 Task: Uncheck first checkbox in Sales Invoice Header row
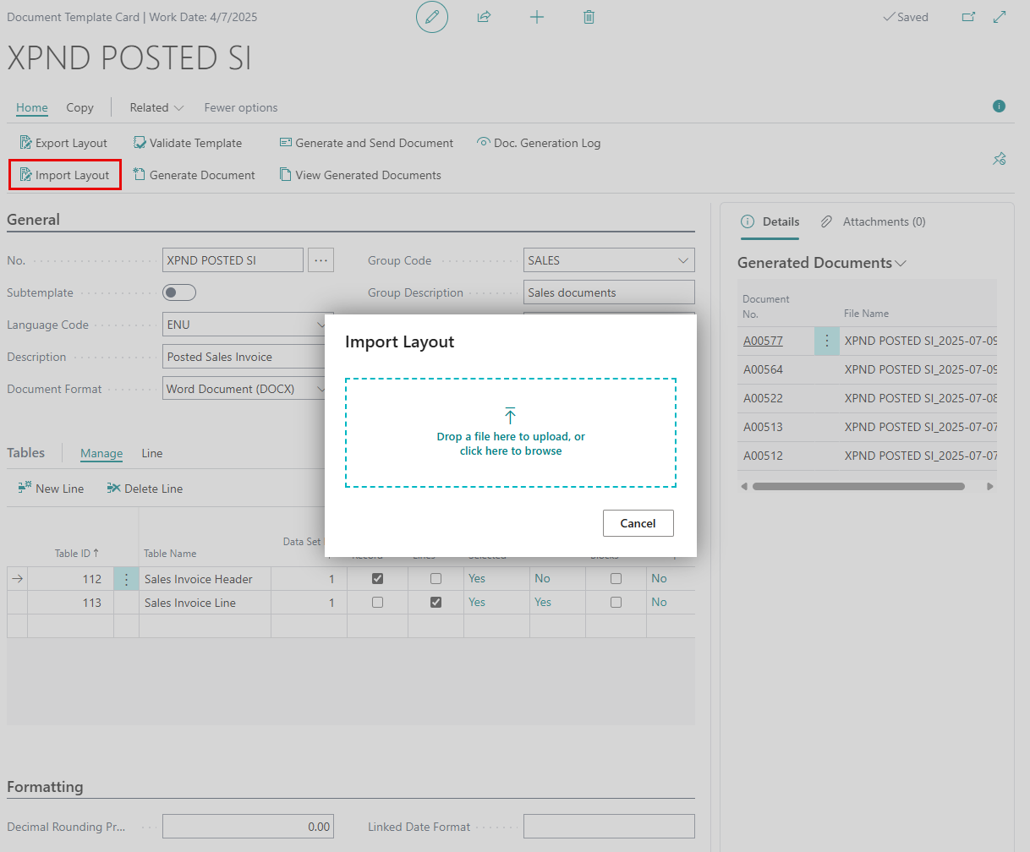pyautogui.click(x=378, y=579)
